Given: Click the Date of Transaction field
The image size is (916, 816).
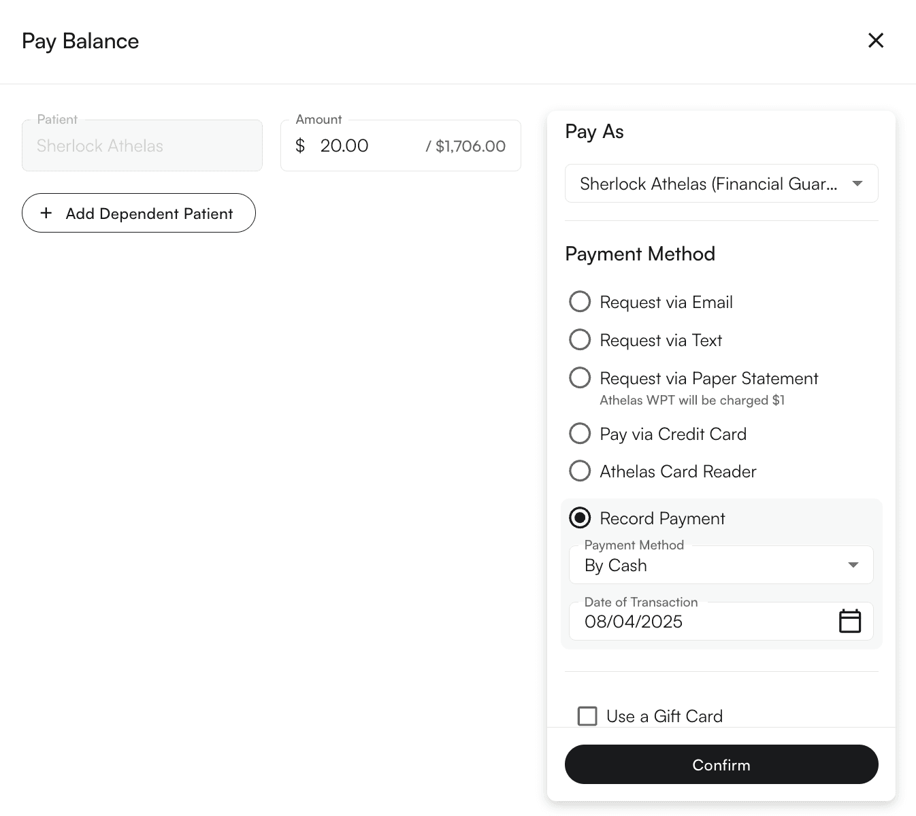Looking at the screenshot, I should coord(701,622).
